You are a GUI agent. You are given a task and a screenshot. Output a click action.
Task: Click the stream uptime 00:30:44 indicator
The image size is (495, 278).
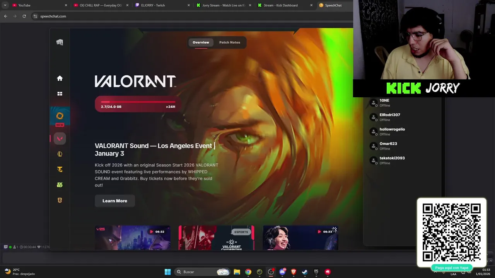(28, 247)
